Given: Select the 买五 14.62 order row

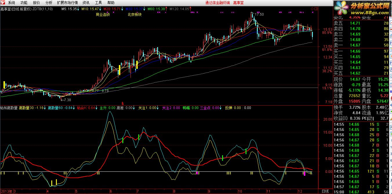Looking at the screenshot, I should click(361, 73).
